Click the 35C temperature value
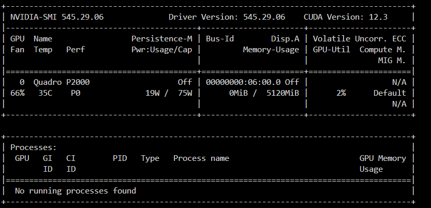431x208 pixels. pos(46,93)
